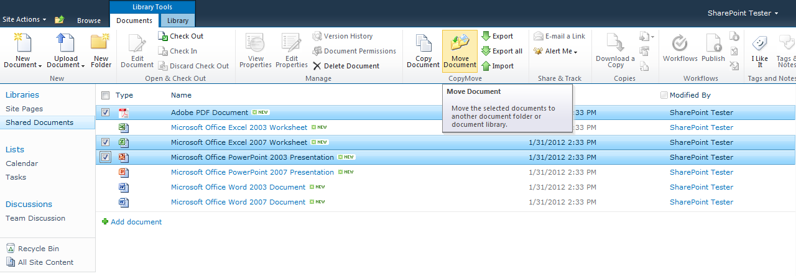Click the Edit Properties icon
Image resolution: width=796 pixels, height=276 pixels.
pos(292,42)
